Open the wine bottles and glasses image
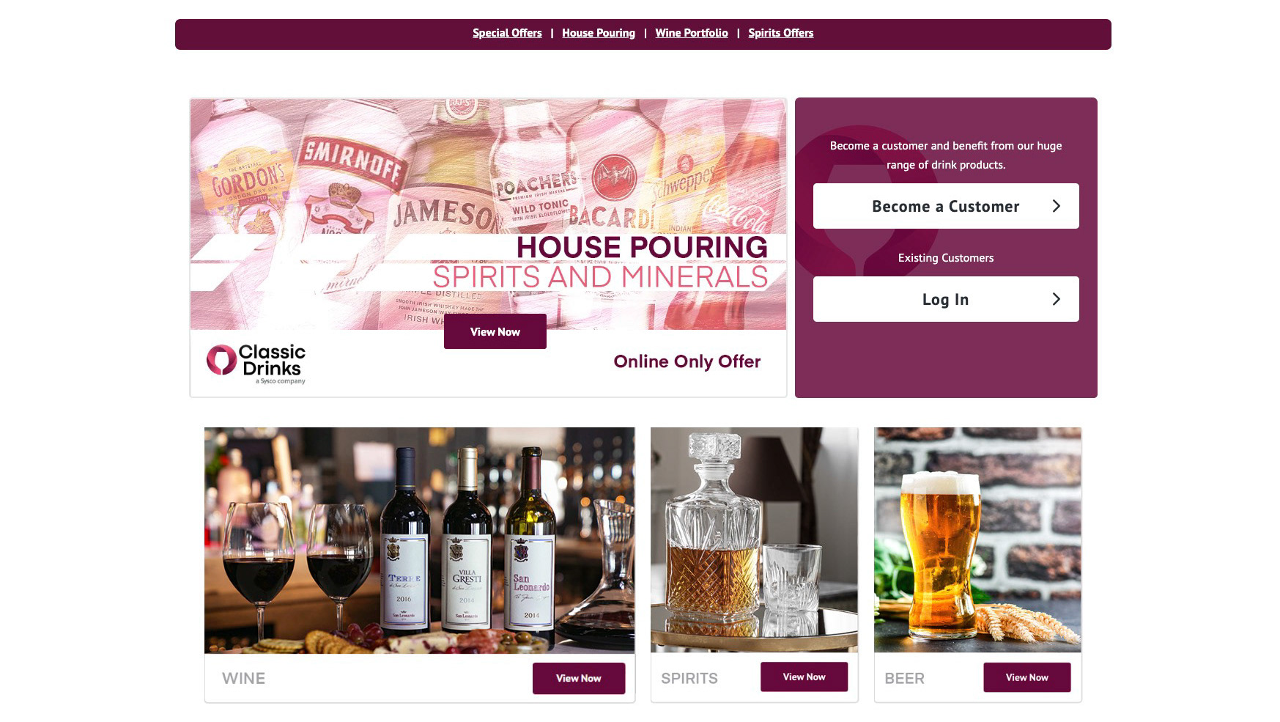This screenshot has height=722, width=1280. pos(419,540)
